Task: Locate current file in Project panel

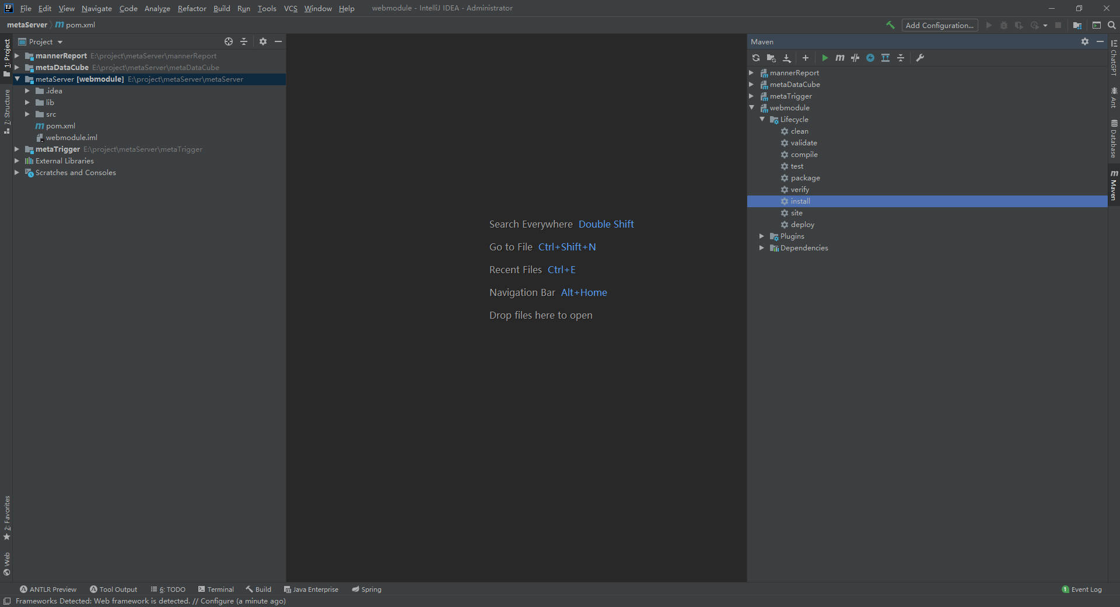Action: tap(229, 41)
